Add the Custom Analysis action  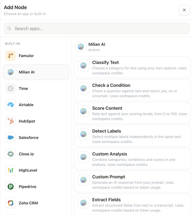click(132, 159)
